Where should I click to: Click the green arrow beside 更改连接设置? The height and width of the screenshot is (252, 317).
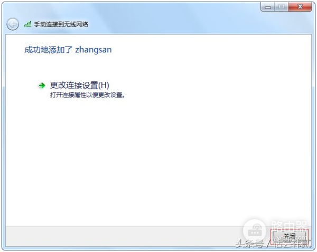(42, 86)
